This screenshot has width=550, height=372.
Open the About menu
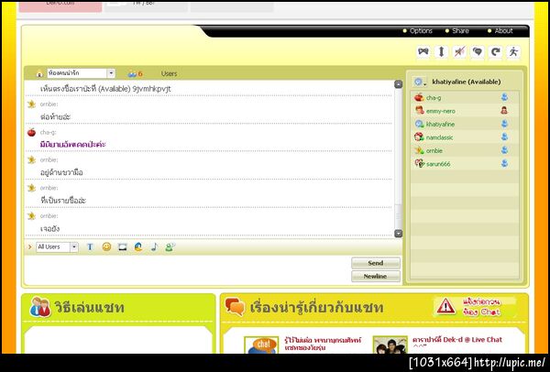(503, 31)
